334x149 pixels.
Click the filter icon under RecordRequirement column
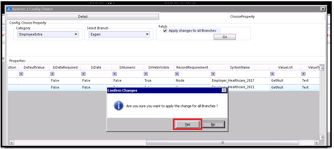pos(177,74)
